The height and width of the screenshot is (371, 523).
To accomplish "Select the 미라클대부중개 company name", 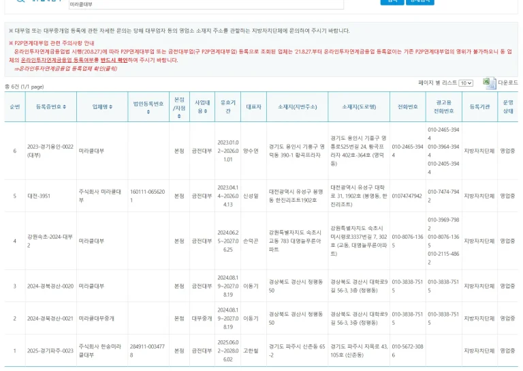I will click(x=101, y=318).
